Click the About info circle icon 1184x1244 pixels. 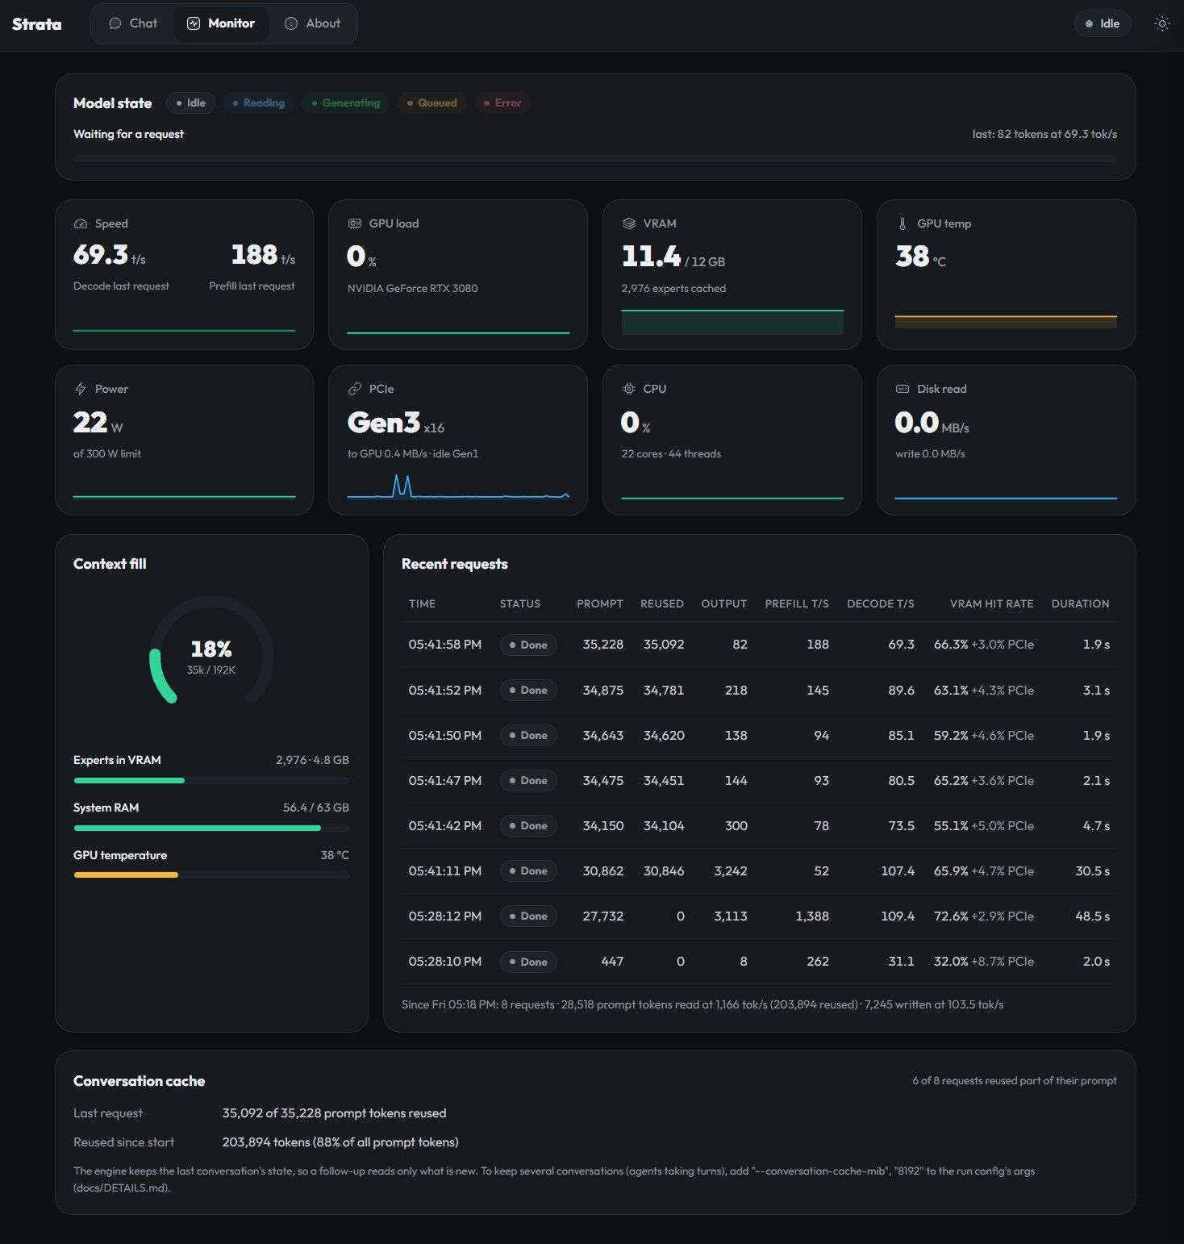click(291, 23)
